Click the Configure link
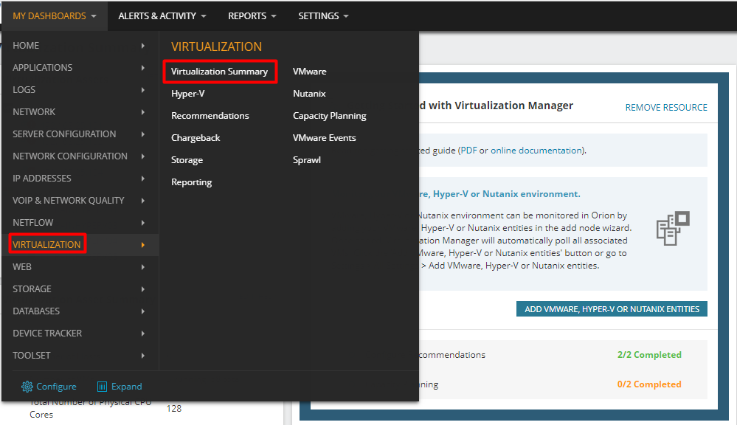 pos(56,387)
